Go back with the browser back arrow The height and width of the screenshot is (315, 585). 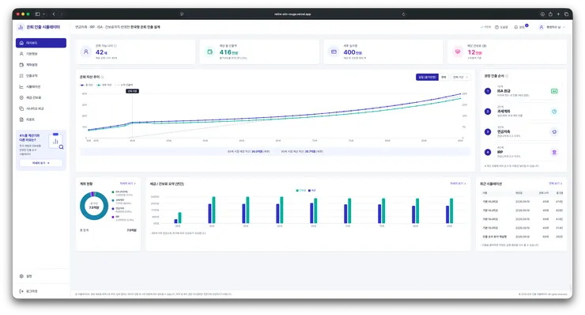[54, 14]
